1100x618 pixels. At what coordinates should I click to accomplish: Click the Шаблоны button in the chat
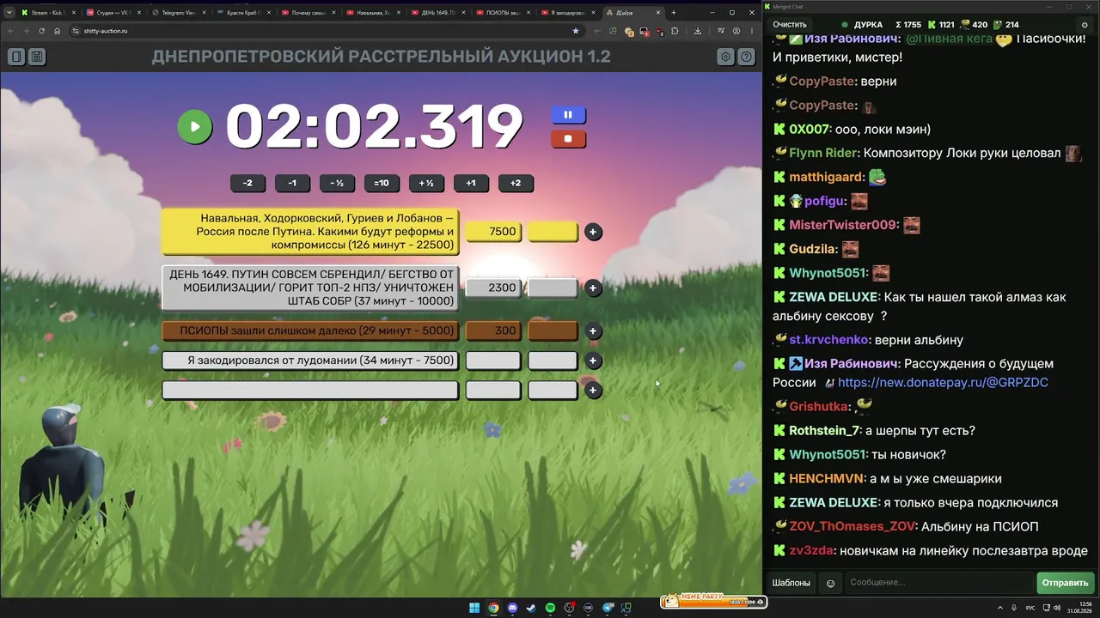[x=791, y=583]
